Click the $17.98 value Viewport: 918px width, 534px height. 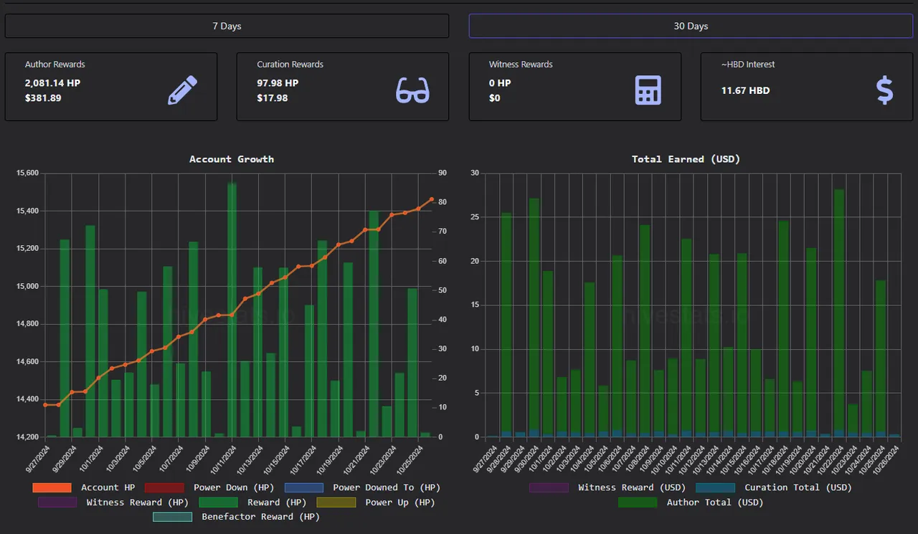[273, 98]
